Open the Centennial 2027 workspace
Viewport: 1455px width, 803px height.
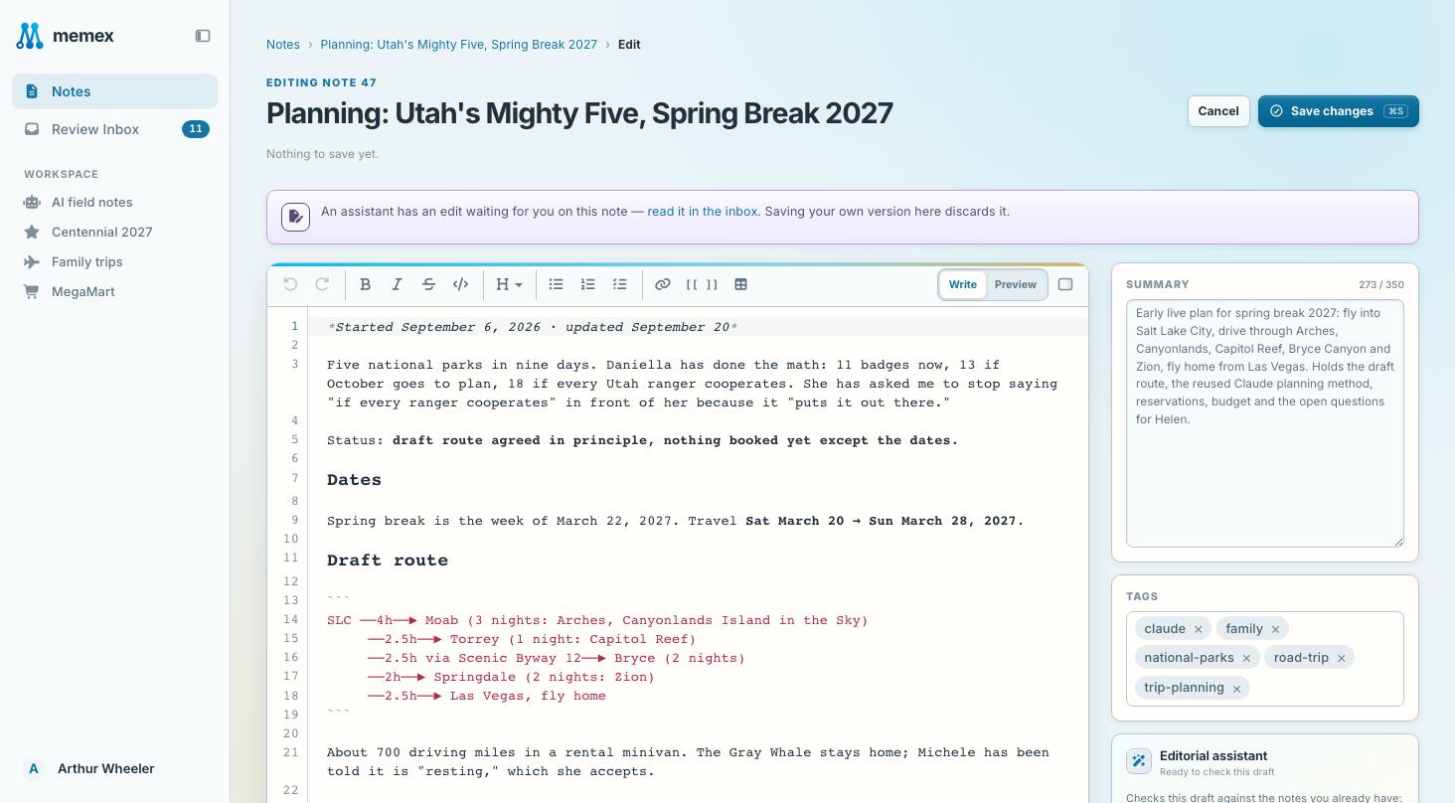tap(114, 232)
